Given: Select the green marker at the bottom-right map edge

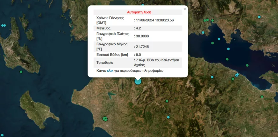Looking at the screenshot, I should (x=262, y=97).
